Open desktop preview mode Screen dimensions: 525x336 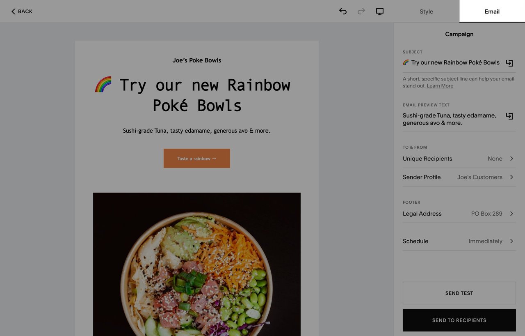[x=379, y=12]
